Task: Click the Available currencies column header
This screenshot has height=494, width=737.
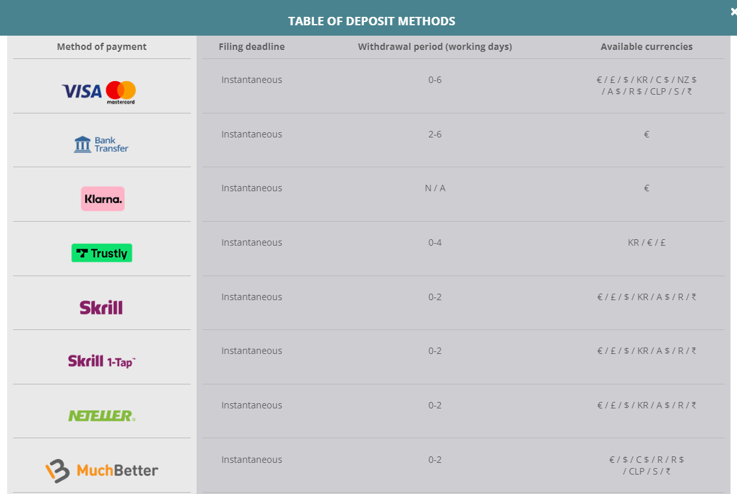Action: point(646,47)
